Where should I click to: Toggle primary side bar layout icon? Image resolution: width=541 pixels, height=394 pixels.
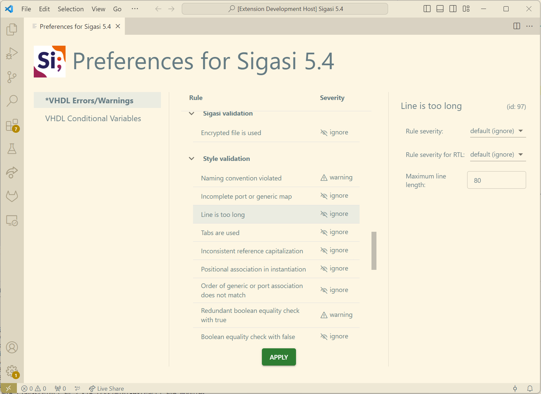427,9
